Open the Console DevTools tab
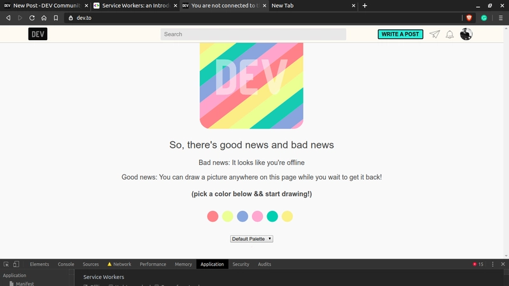Screen dimensions: 509x286 pos(66,264)
